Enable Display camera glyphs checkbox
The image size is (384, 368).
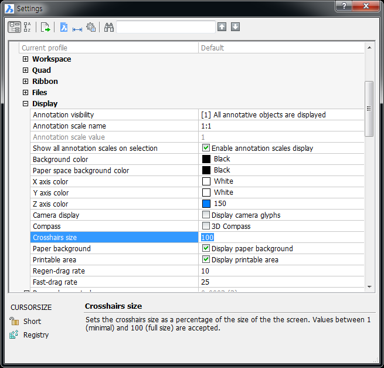point(206,215)
